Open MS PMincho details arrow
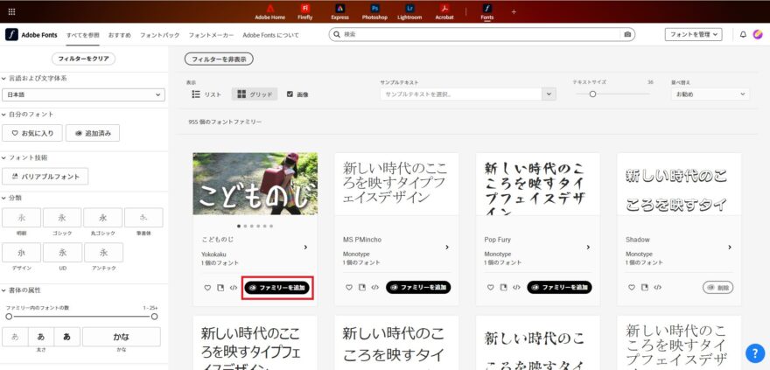This screenshot has height=370, width=770. coord(447,248)
